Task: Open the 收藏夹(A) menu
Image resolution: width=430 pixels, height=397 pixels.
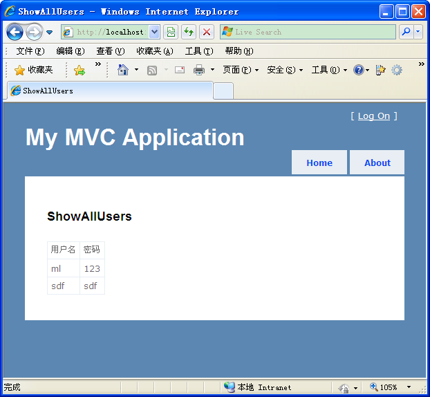Action: point(155,51)
